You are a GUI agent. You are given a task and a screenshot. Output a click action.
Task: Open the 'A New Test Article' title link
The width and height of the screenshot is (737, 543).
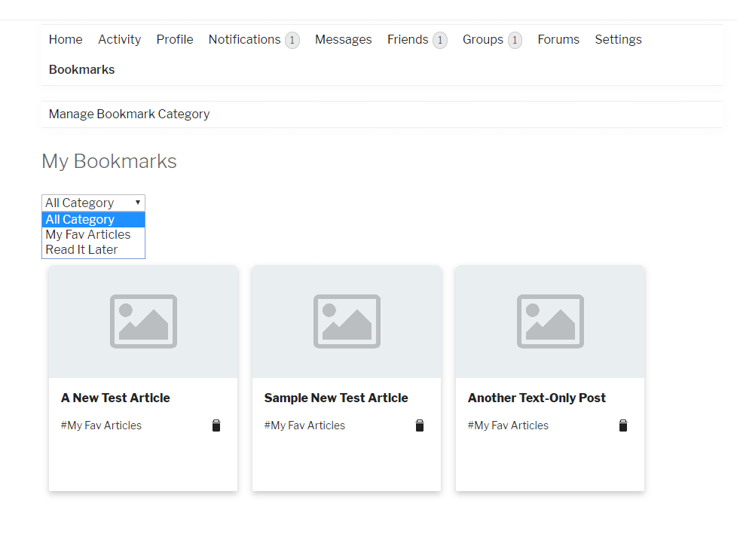tap(115, 398)
